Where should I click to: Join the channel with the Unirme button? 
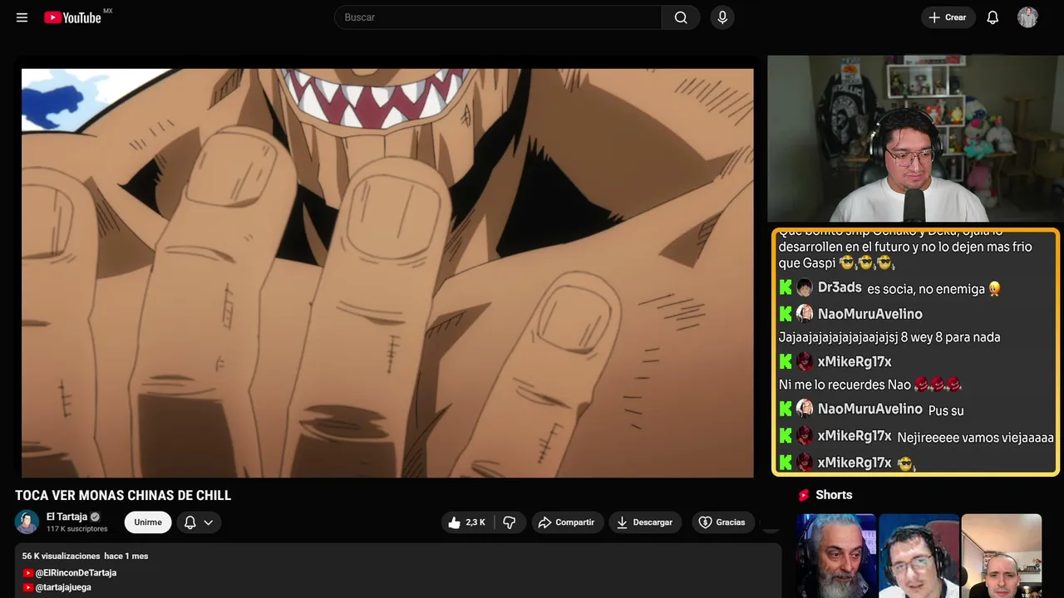click(x=148, y=522)
